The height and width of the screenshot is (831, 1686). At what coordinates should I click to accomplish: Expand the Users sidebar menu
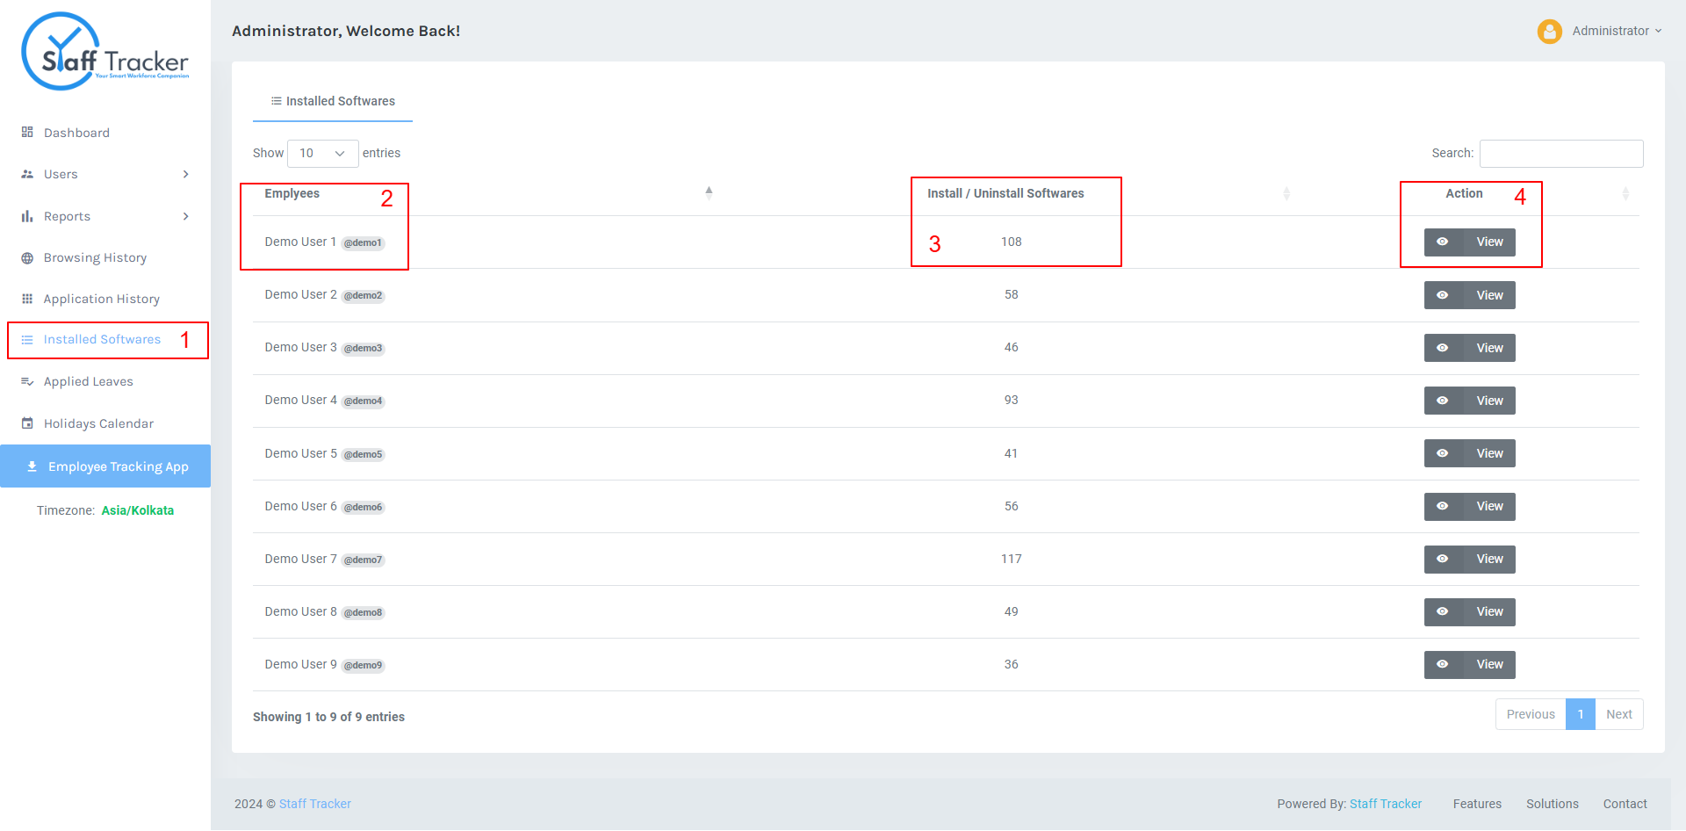105,174
